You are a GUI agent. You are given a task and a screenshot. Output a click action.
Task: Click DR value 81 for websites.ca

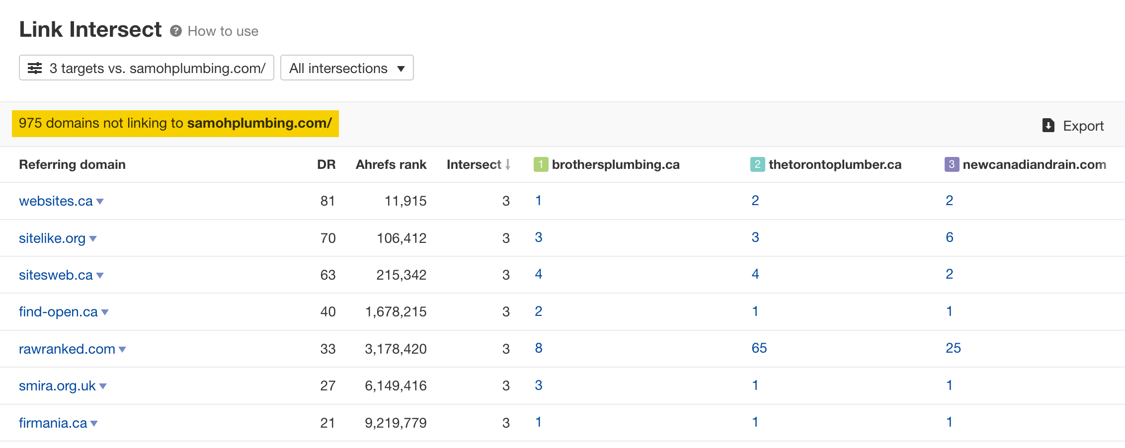coord(327,201)
